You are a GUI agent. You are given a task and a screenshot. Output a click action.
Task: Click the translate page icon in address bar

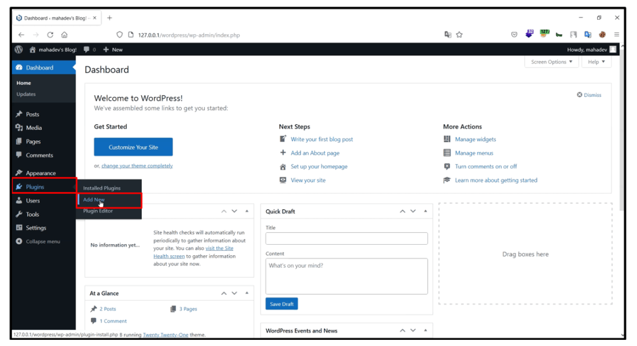448,35
